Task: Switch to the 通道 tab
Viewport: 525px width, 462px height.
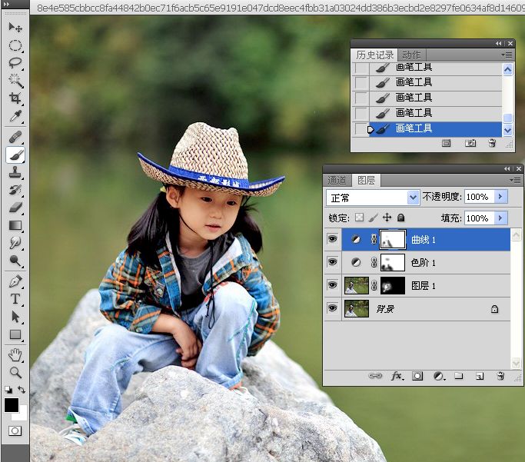Action: 337,181
